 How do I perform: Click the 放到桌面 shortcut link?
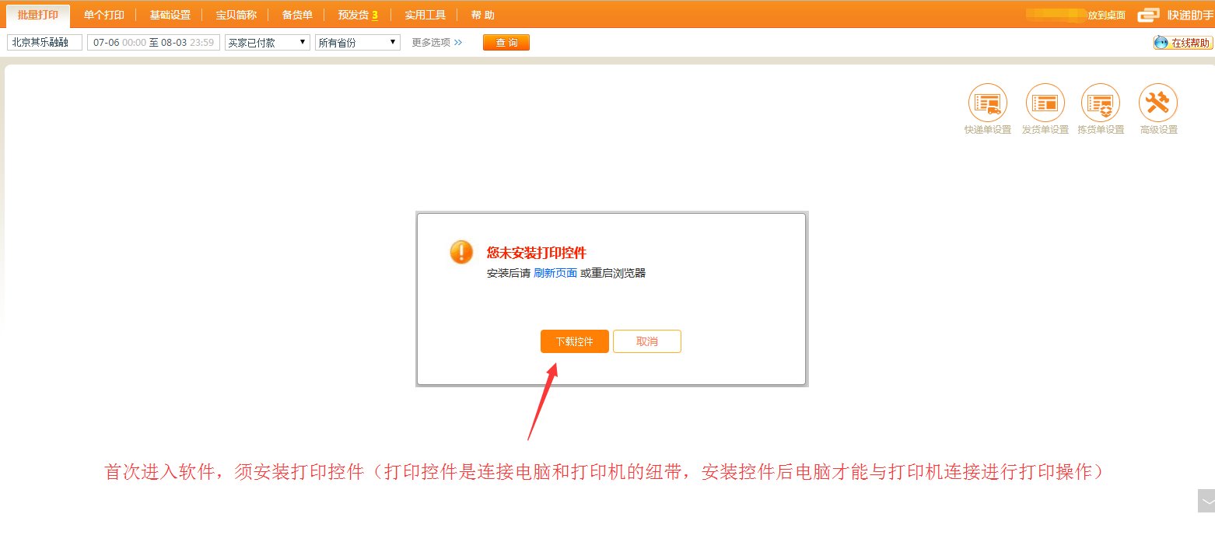[x=1106, y=15]
